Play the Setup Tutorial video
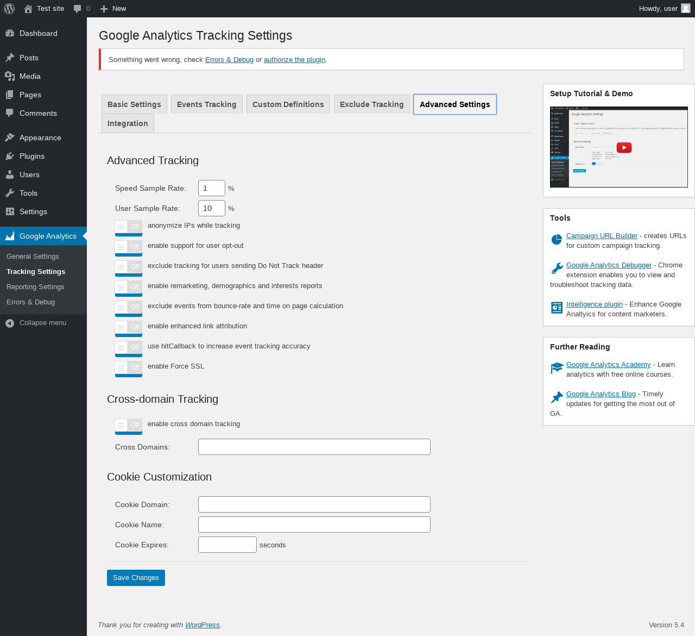Screen dimensions: 695x636 (624, 147)
